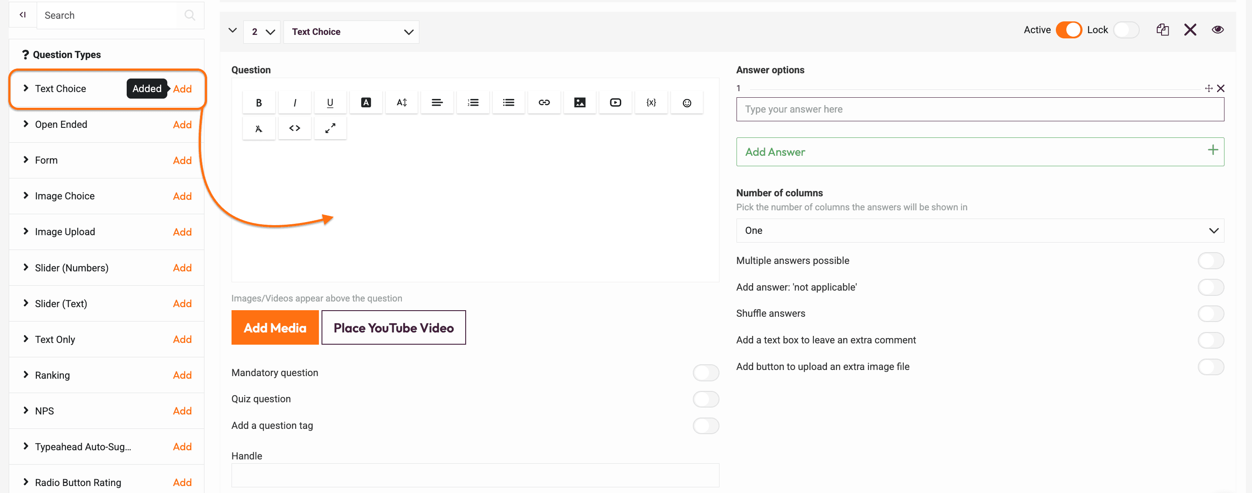Click the answer 1 text input
Screen dimensions: 1252x493
tap(979, 109)
